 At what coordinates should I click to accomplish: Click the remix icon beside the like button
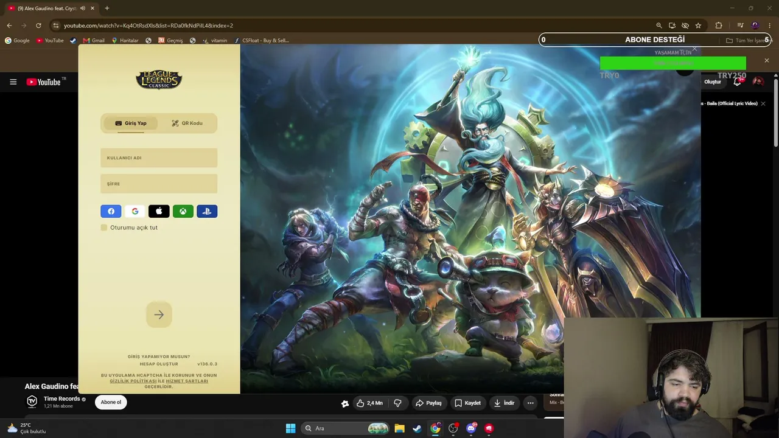[345, 403]
